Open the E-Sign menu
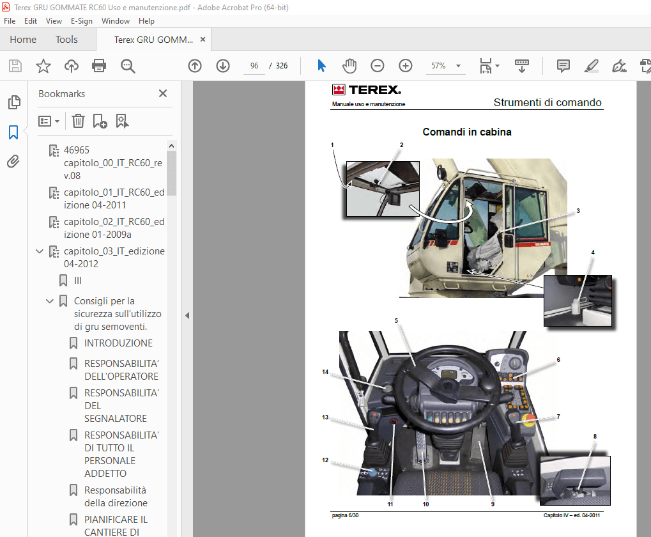Viewport: 651px width, 537px height. [x=82, y=20]
